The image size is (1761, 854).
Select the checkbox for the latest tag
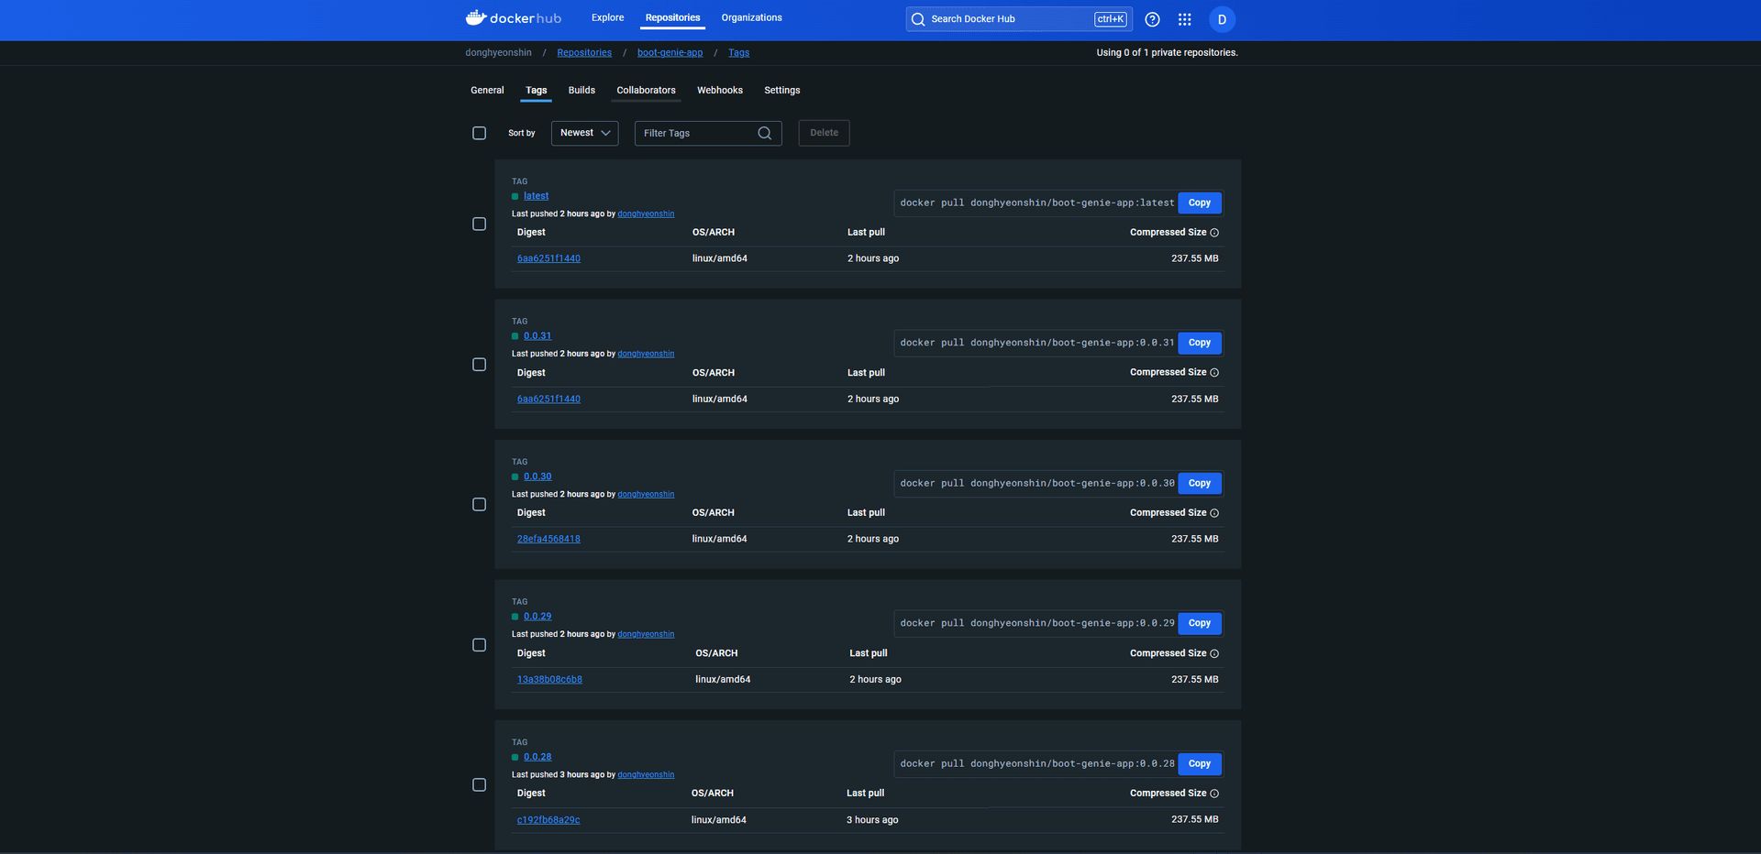tap(479, 224)
